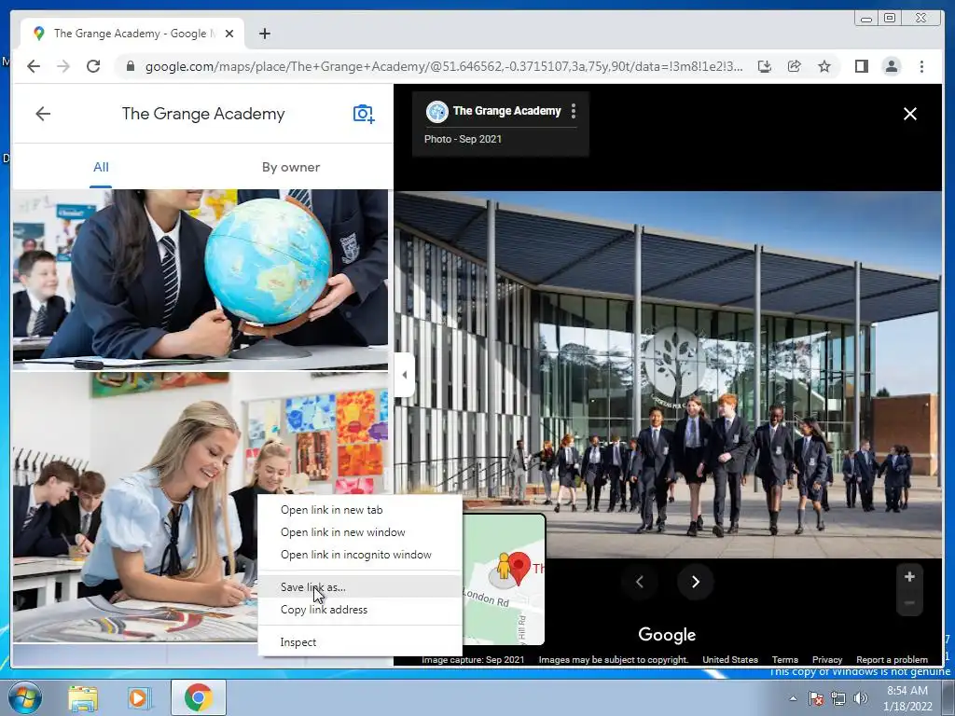955x716 pixels.
Task: Open the Windows Start menu
Action: (x=24, y=697)
